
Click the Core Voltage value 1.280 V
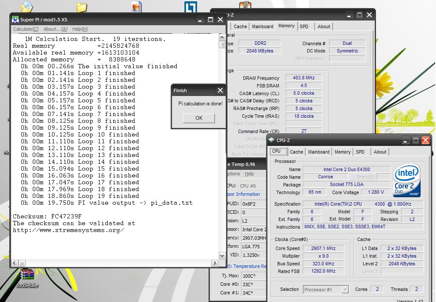click(x=376, y=192)
